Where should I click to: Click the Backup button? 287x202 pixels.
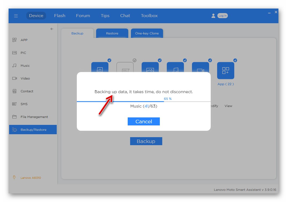click(x=146, y=141)
